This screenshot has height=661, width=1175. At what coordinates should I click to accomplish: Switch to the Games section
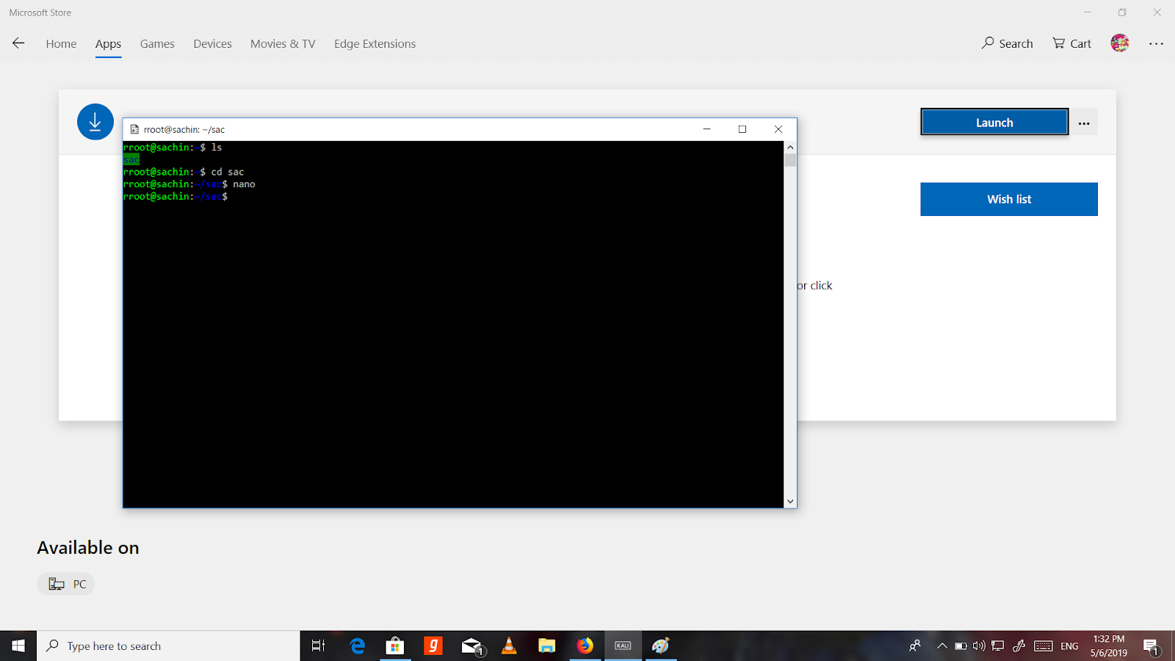coord(156,44)
